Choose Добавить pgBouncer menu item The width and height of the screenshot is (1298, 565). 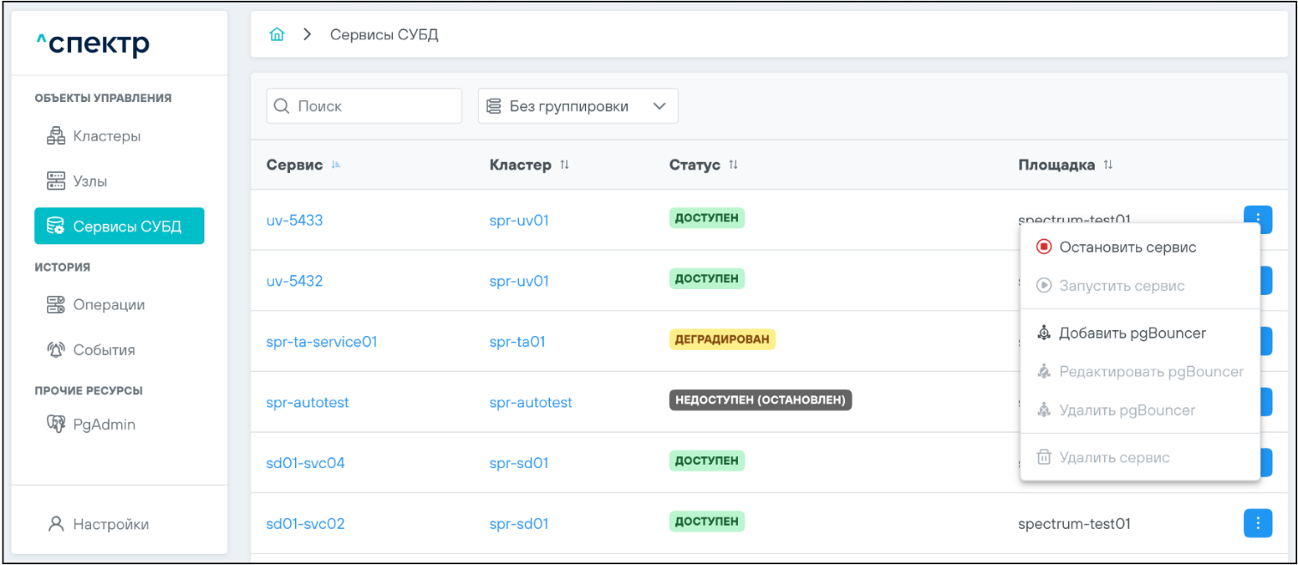point(1132,333)
